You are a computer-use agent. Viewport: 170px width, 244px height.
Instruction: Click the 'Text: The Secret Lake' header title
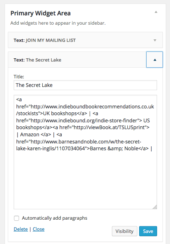click(x=37, y=60)
